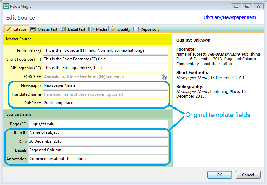Image resolution: width=267 pixels, height=185 pixels.
Task: Click the help icon in FORCE FF field
Action: (164, 77)
